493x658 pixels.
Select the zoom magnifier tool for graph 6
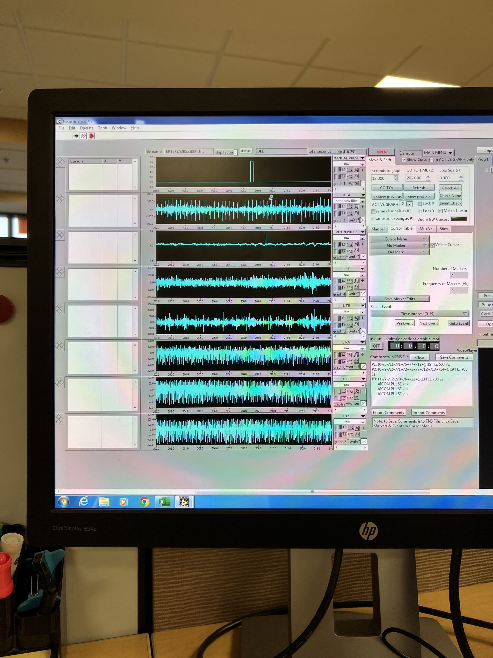(357, 355)
